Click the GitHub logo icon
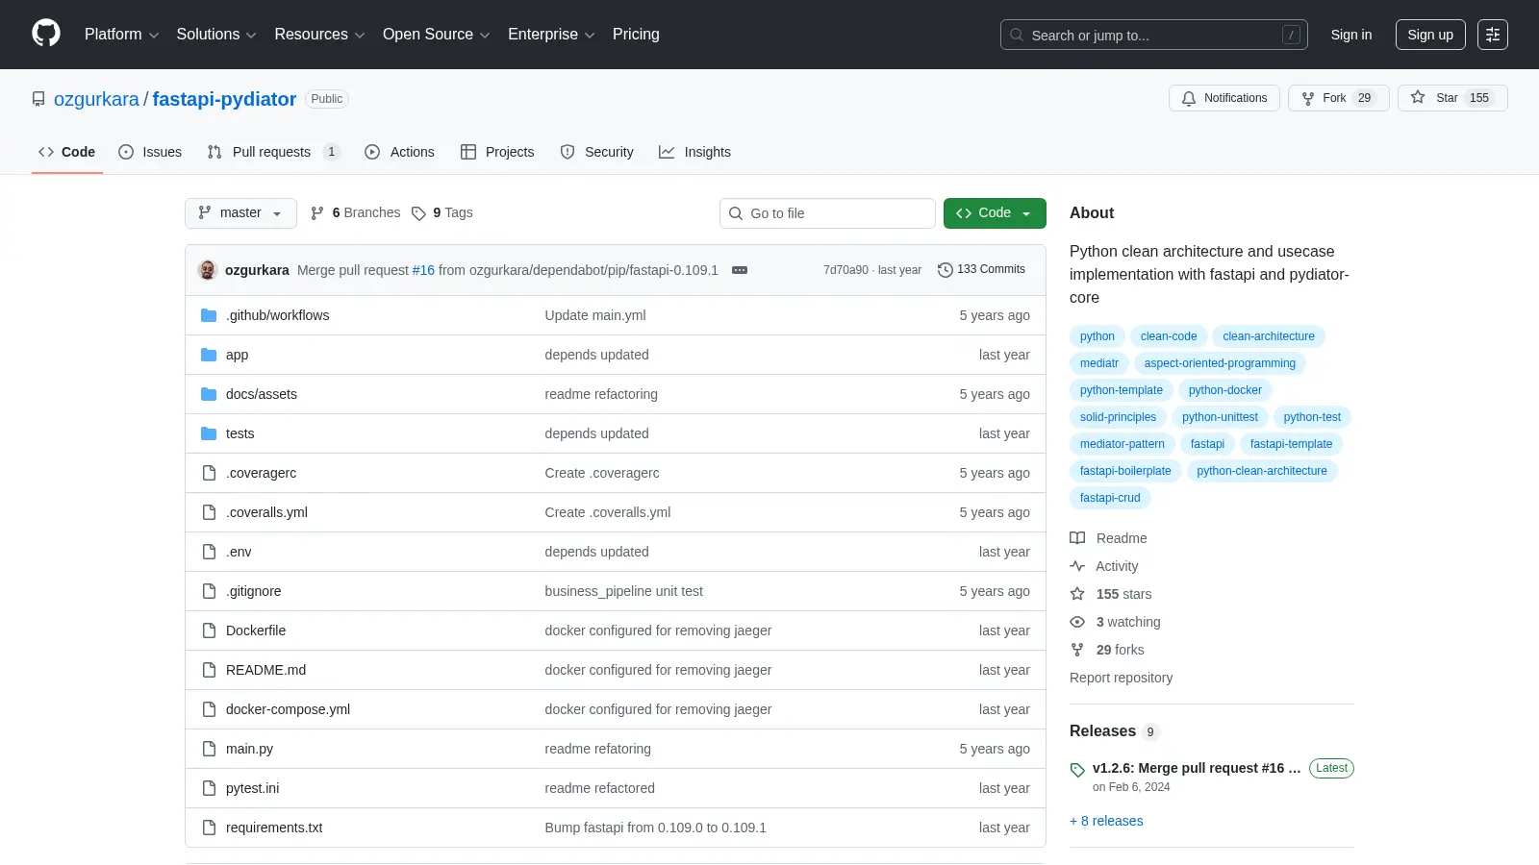The image size is (1539, 865). 46,34
